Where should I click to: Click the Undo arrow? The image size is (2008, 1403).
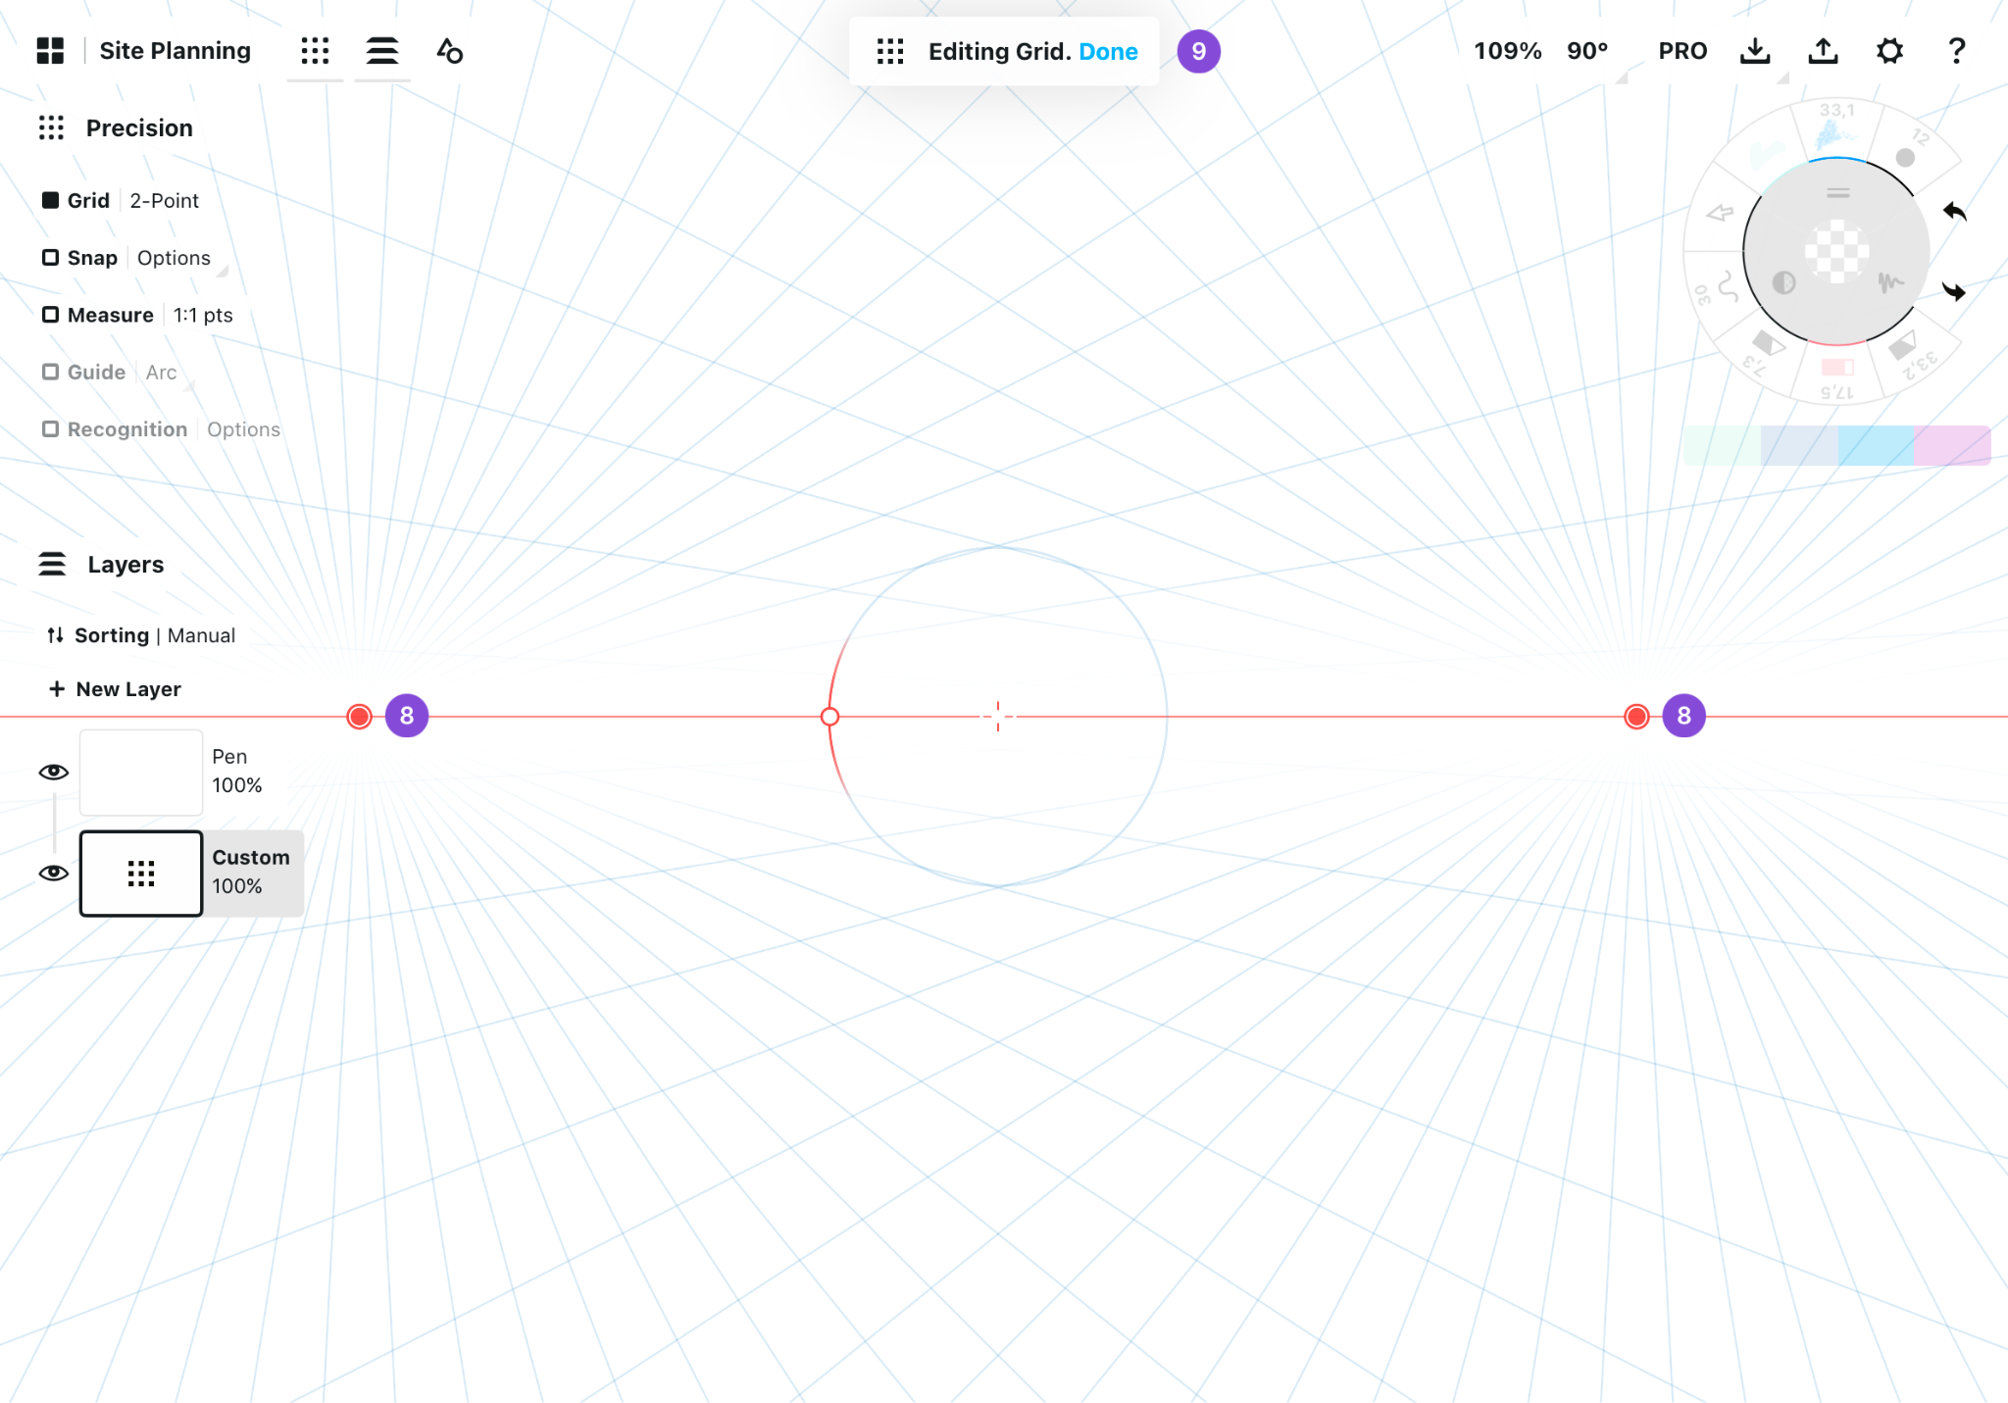[x=1955, y=211]
